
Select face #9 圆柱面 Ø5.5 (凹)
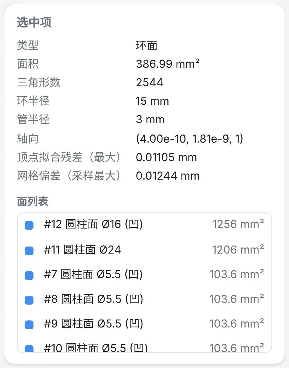coord(144,324)
